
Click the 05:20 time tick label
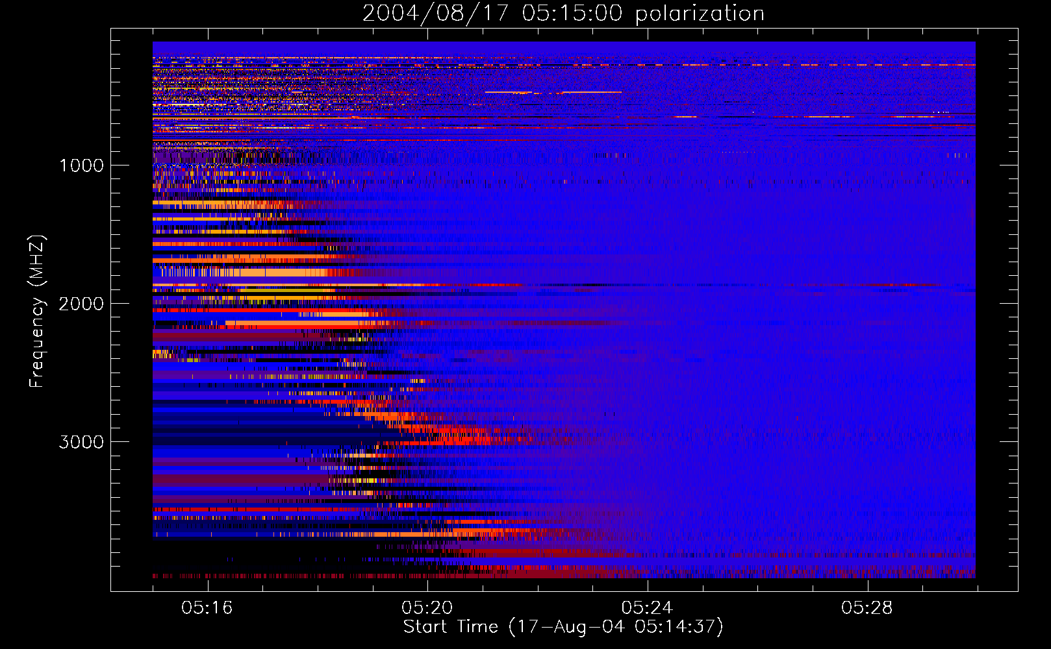click(427, 608)
